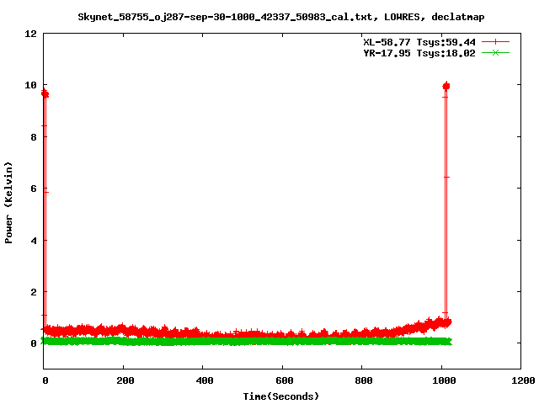Click y-axis tick label 6
Viewport: 539px width, 404px height.
pyautogui.click(x=34, y=189)
